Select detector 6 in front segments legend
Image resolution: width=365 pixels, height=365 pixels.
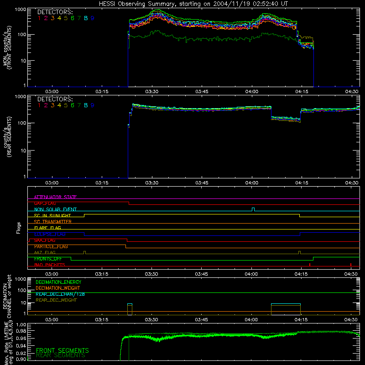73,18
